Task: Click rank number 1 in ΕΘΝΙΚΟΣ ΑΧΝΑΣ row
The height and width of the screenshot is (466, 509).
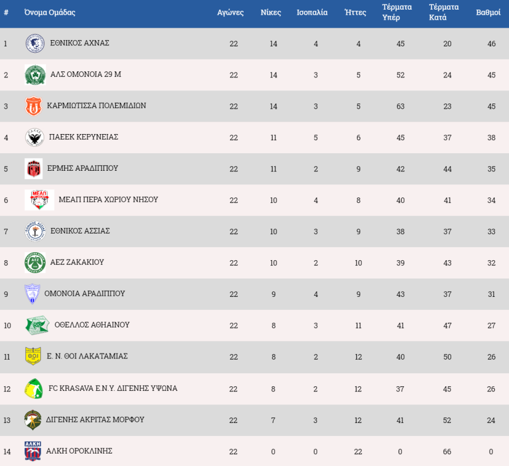Action: tap(6, 44)
